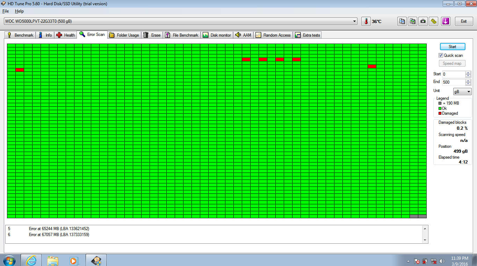477x266 pixels.
Task: Click the End position input field
Action: (454, 82)
